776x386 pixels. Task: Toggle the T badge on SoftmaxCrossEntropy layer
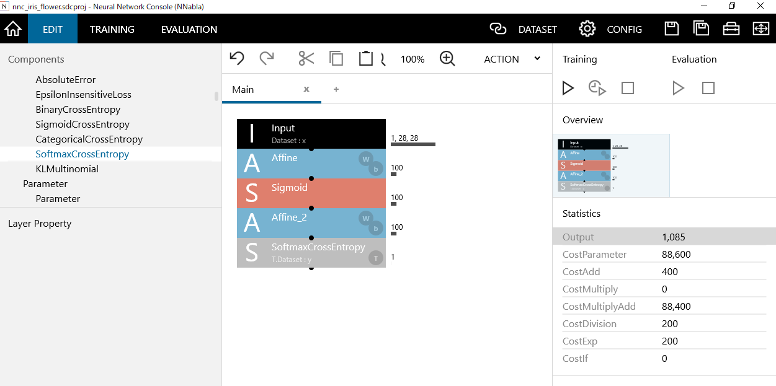click(x=375, y=258)
